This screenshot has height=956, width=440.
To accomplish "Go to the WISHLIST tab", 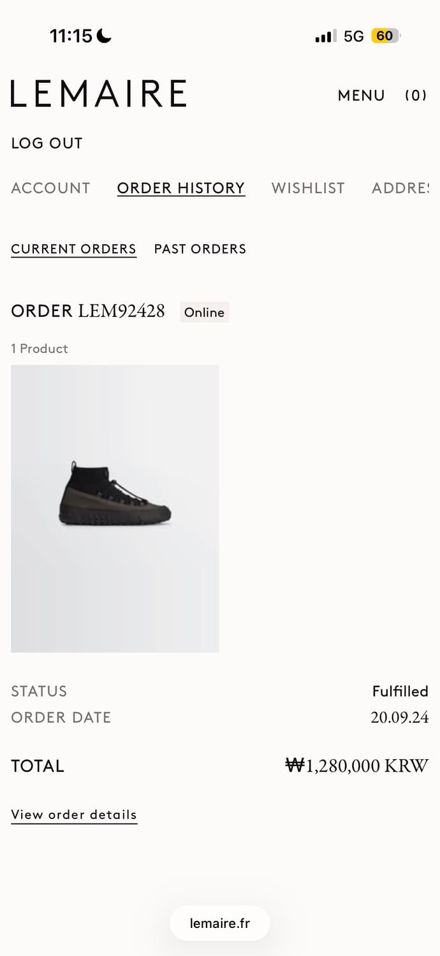I will point(308,188).
